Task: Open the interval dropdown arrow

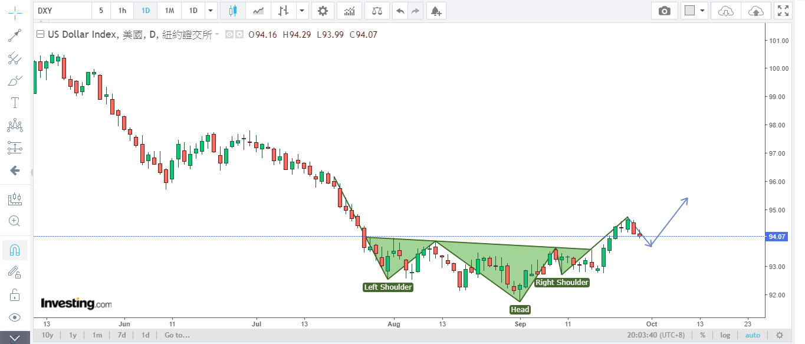Action: (211, 11)
